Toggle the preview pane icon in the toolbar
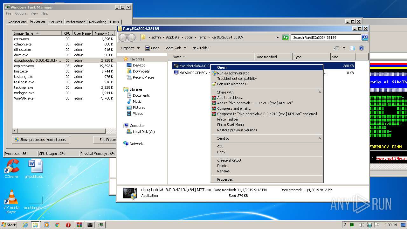Screen dimensions: 407x229 352,48
